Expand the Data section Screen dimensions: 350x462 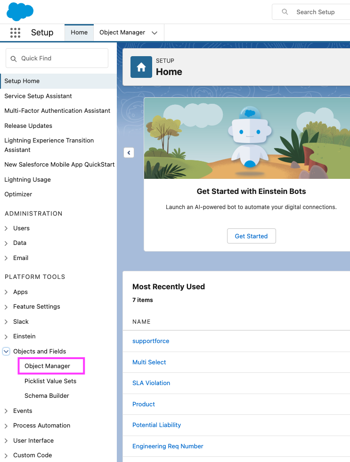click(6, 243)
